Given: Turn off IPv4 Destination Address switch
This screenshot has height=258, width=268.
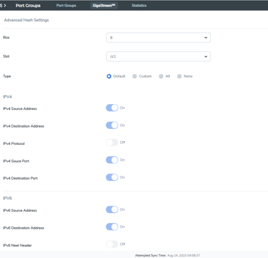Looking at the screenshot, I should (112, 125).
